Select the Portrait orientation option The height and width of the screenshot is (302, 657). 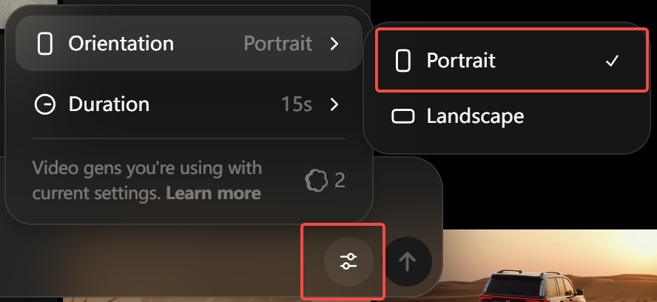click(x=511, y=61)
